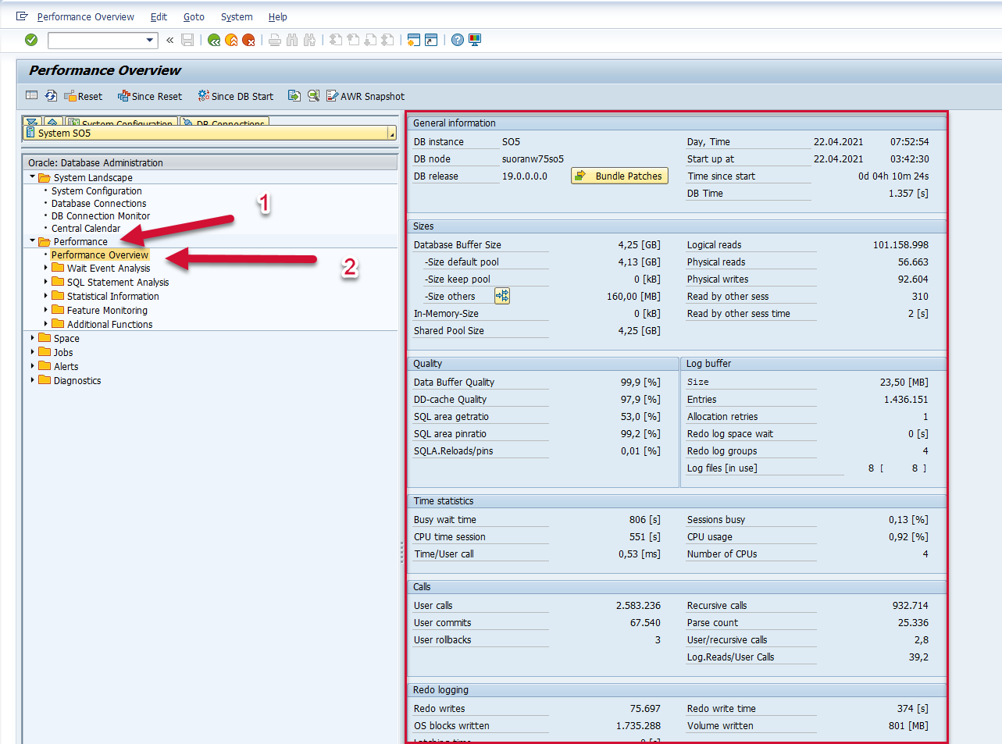Click the icon next to Size others
This screenshot has height=744, width=1002.
pyautogui.click(x=502, y=296)
